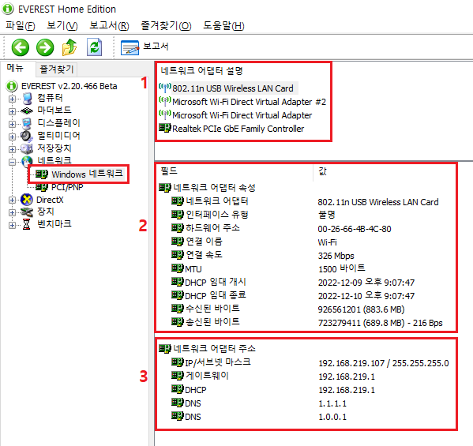Click the EVEREST logo in title bar

pyautogui.click(x=8, y=9)
